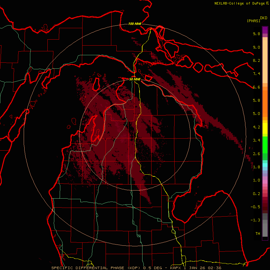Viewport: 270px width, 270px height.
Task: Click the 2.6 value on color scale
Action: (x=256, y=154)
